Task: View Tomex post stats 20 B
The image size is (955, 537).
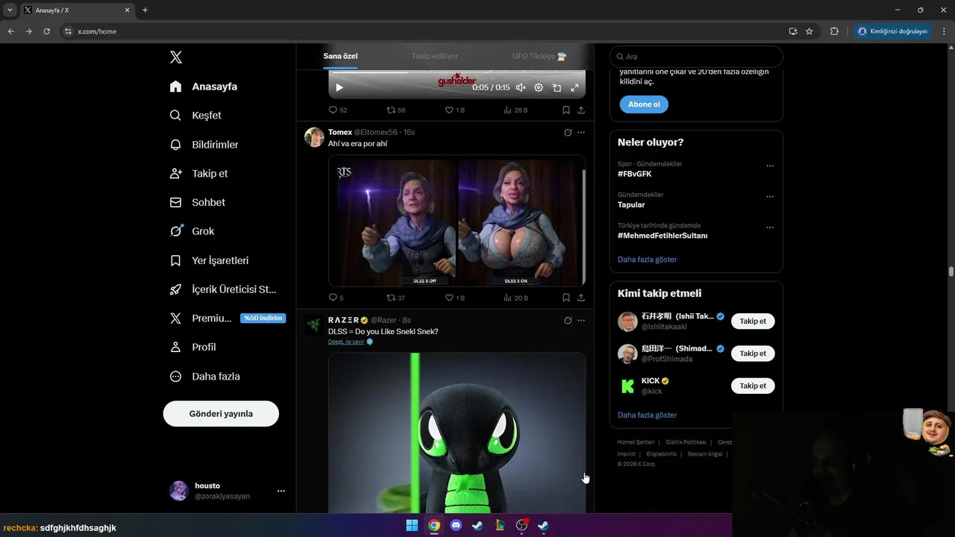Action: [516, 298]
